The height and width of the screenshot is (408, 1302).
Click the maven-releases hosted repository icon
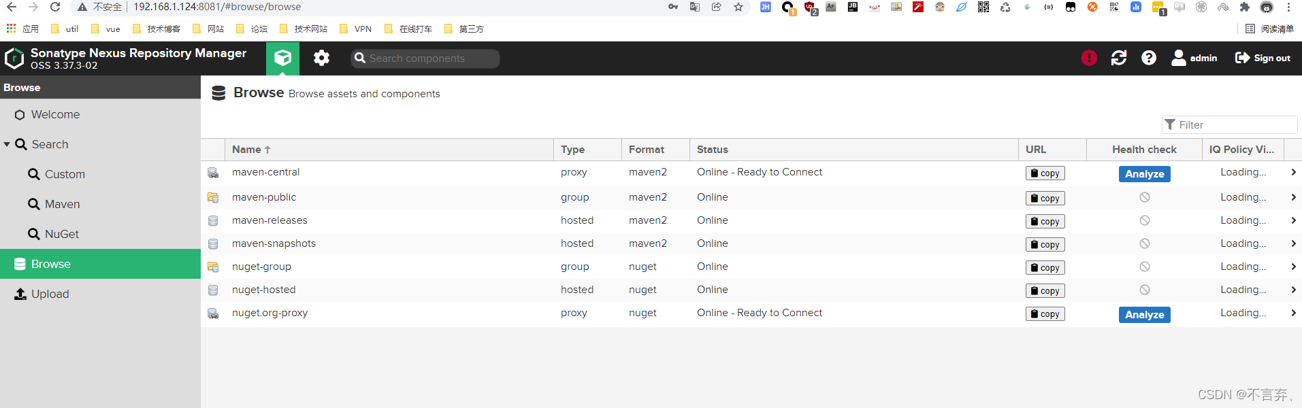(x=213, y=221)
